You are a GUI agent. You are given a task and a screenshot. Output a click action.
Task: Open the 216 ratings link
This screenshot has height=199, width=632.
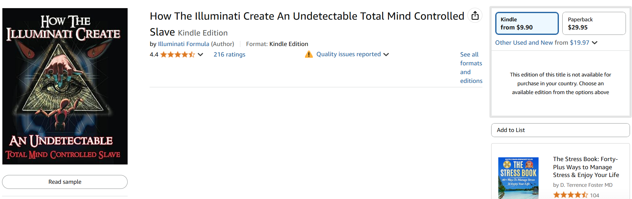tap(229, 54)
